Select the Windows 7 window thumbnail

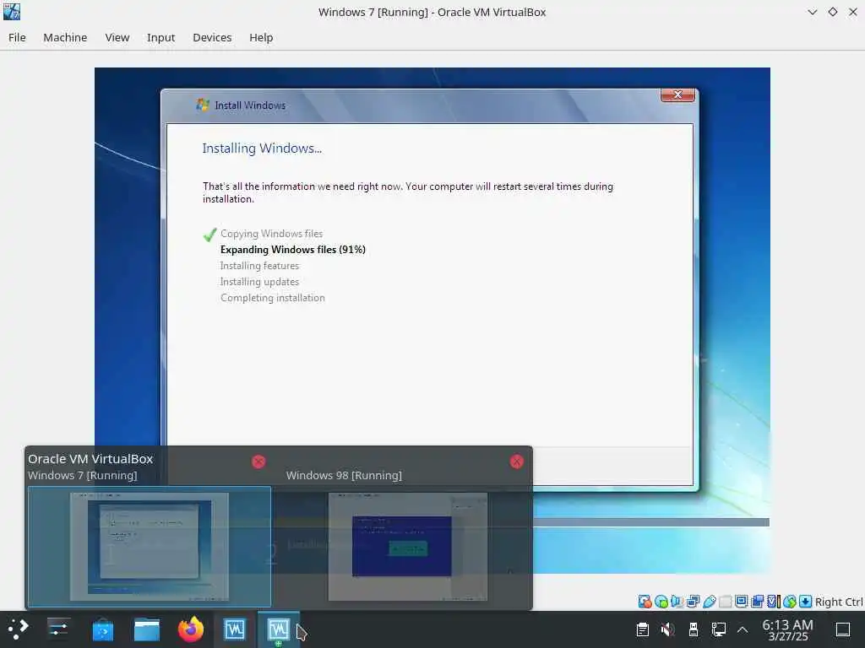point(150,546)
